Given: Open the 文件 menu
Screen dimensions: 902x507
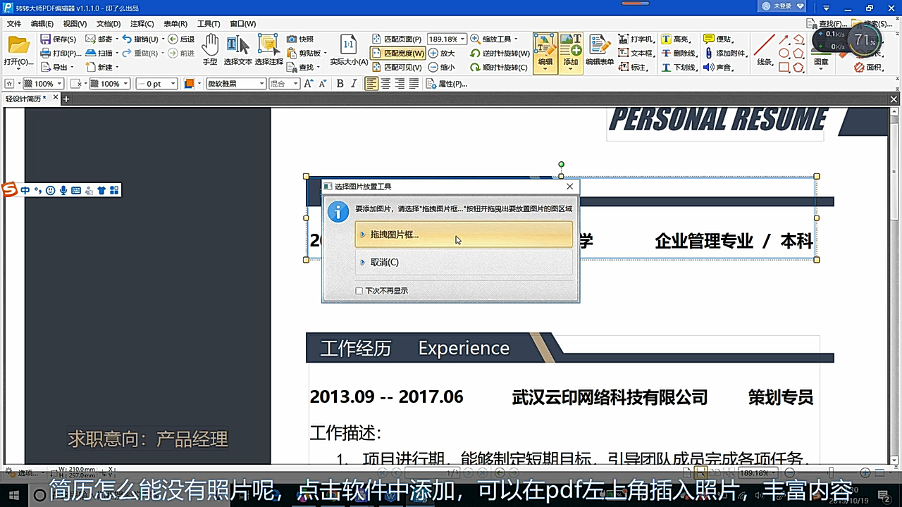Looking at the screenshot, I should click(14, 24).
